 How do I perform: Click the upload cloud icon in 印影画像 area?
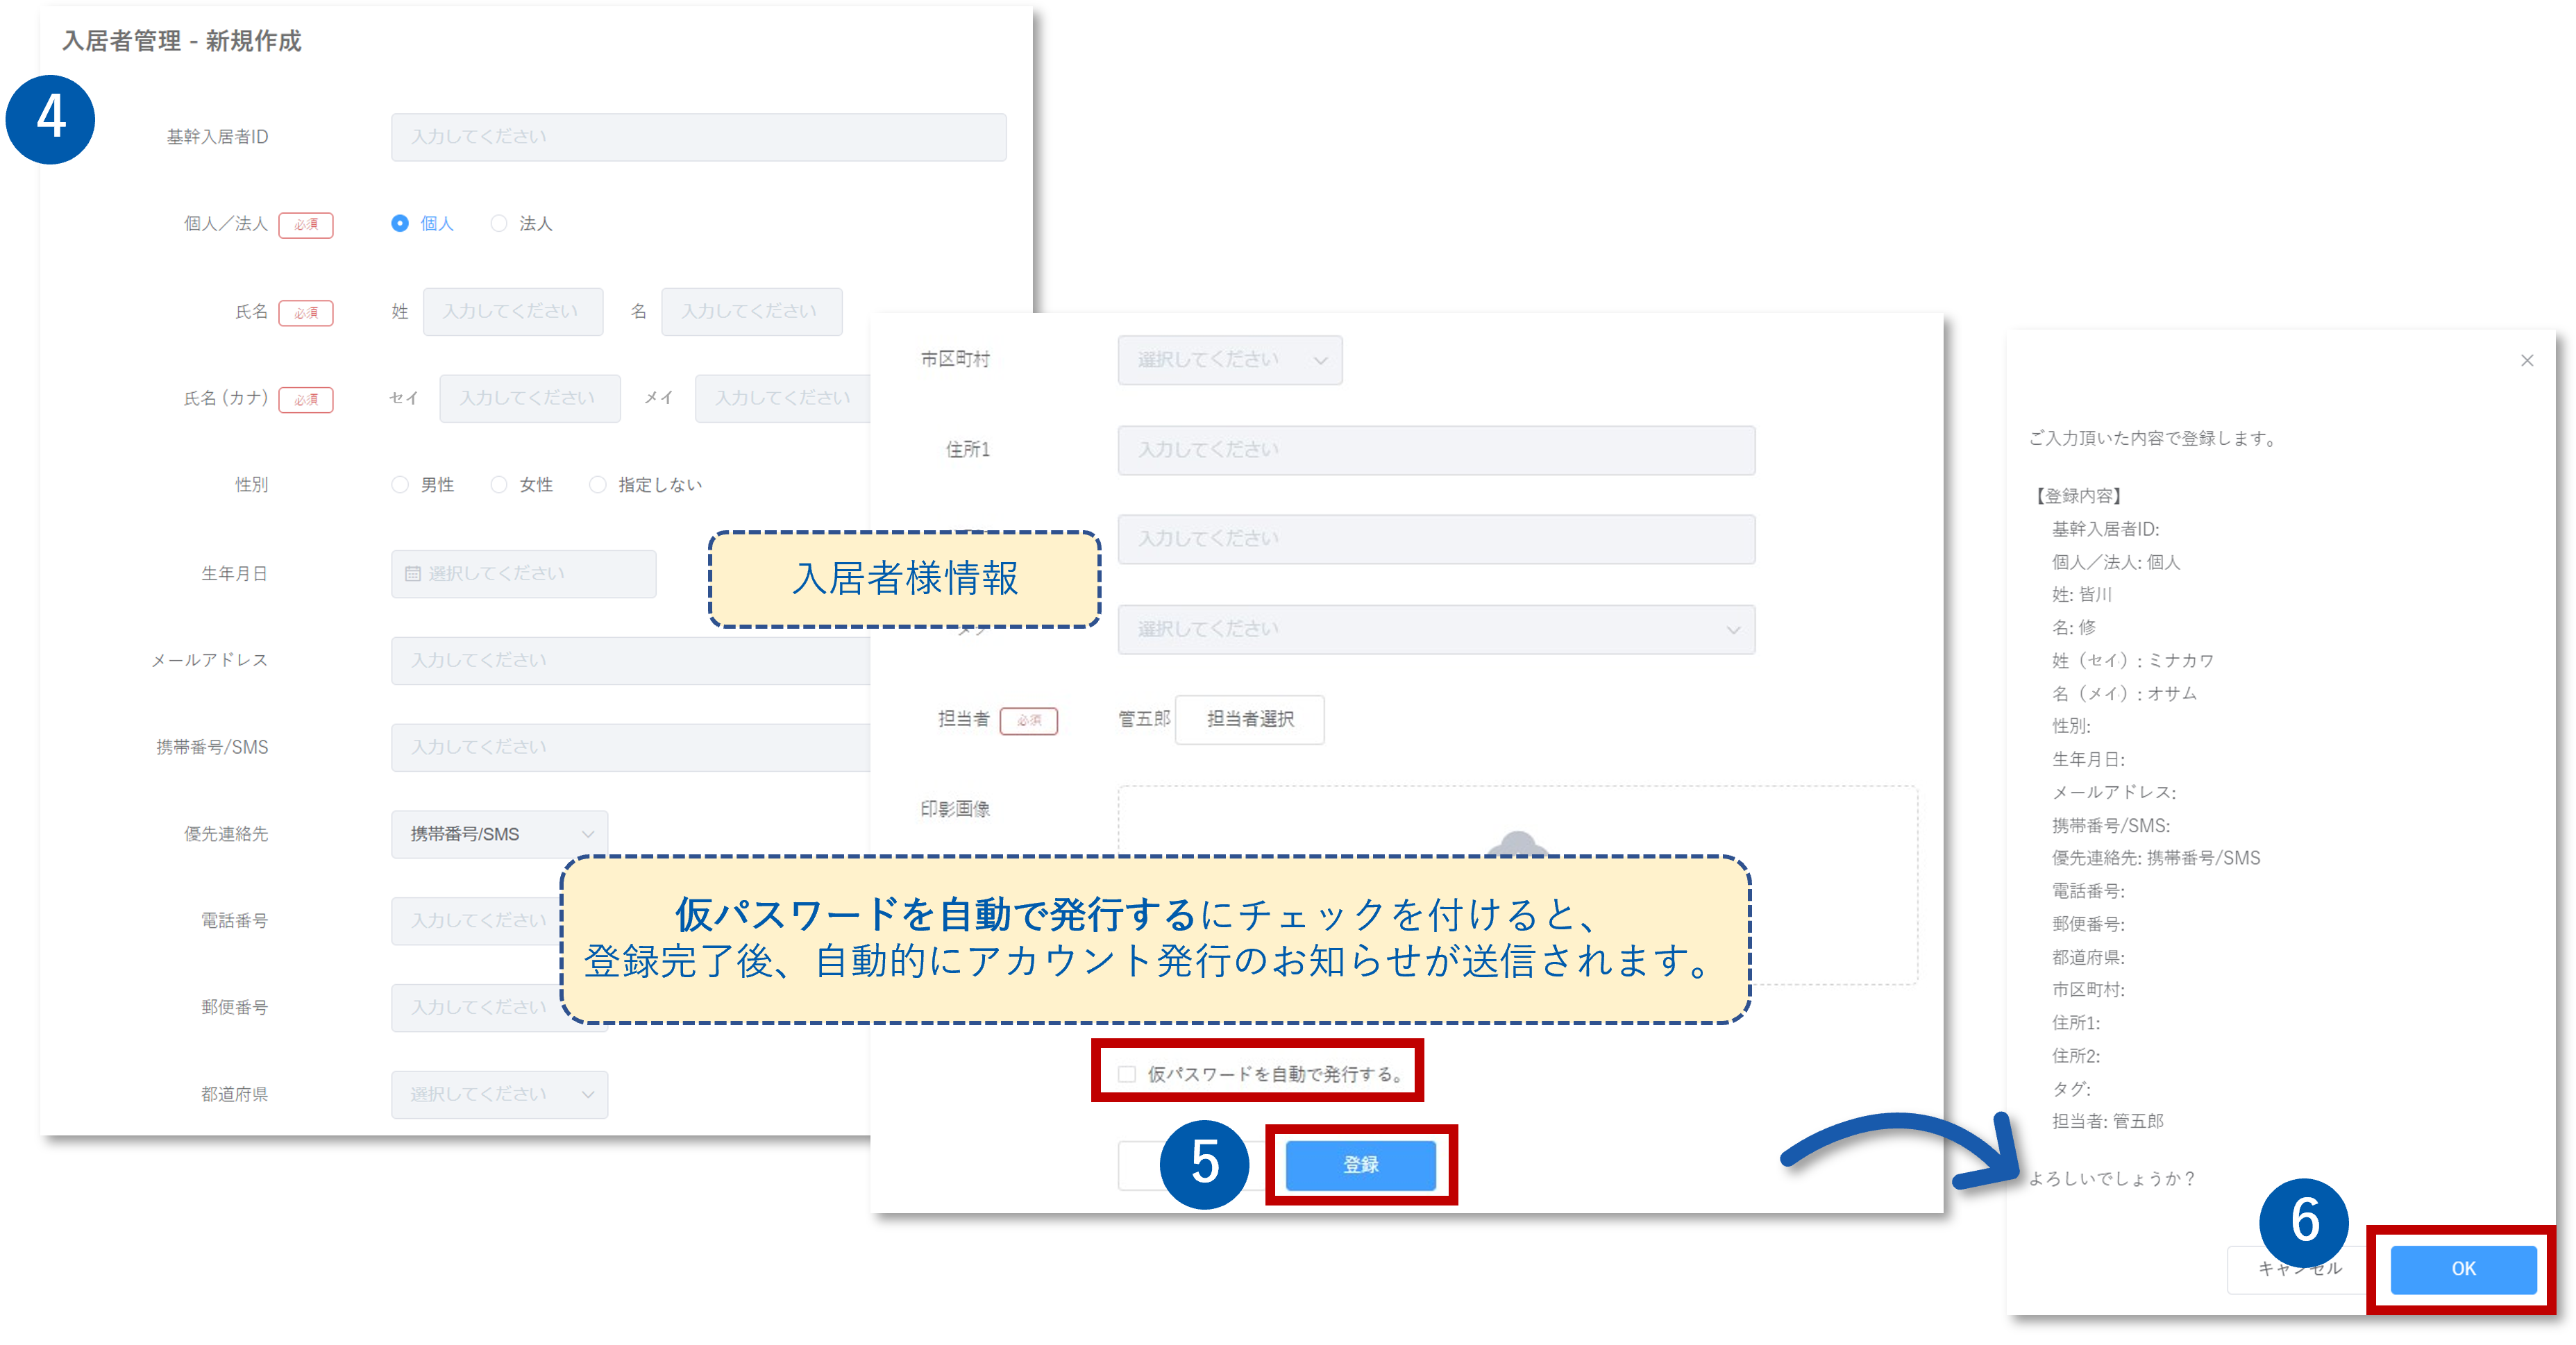(x=1517, y=843)
